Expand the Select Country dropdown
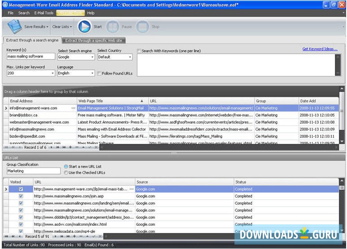The image size is (347, 249). 130,57
